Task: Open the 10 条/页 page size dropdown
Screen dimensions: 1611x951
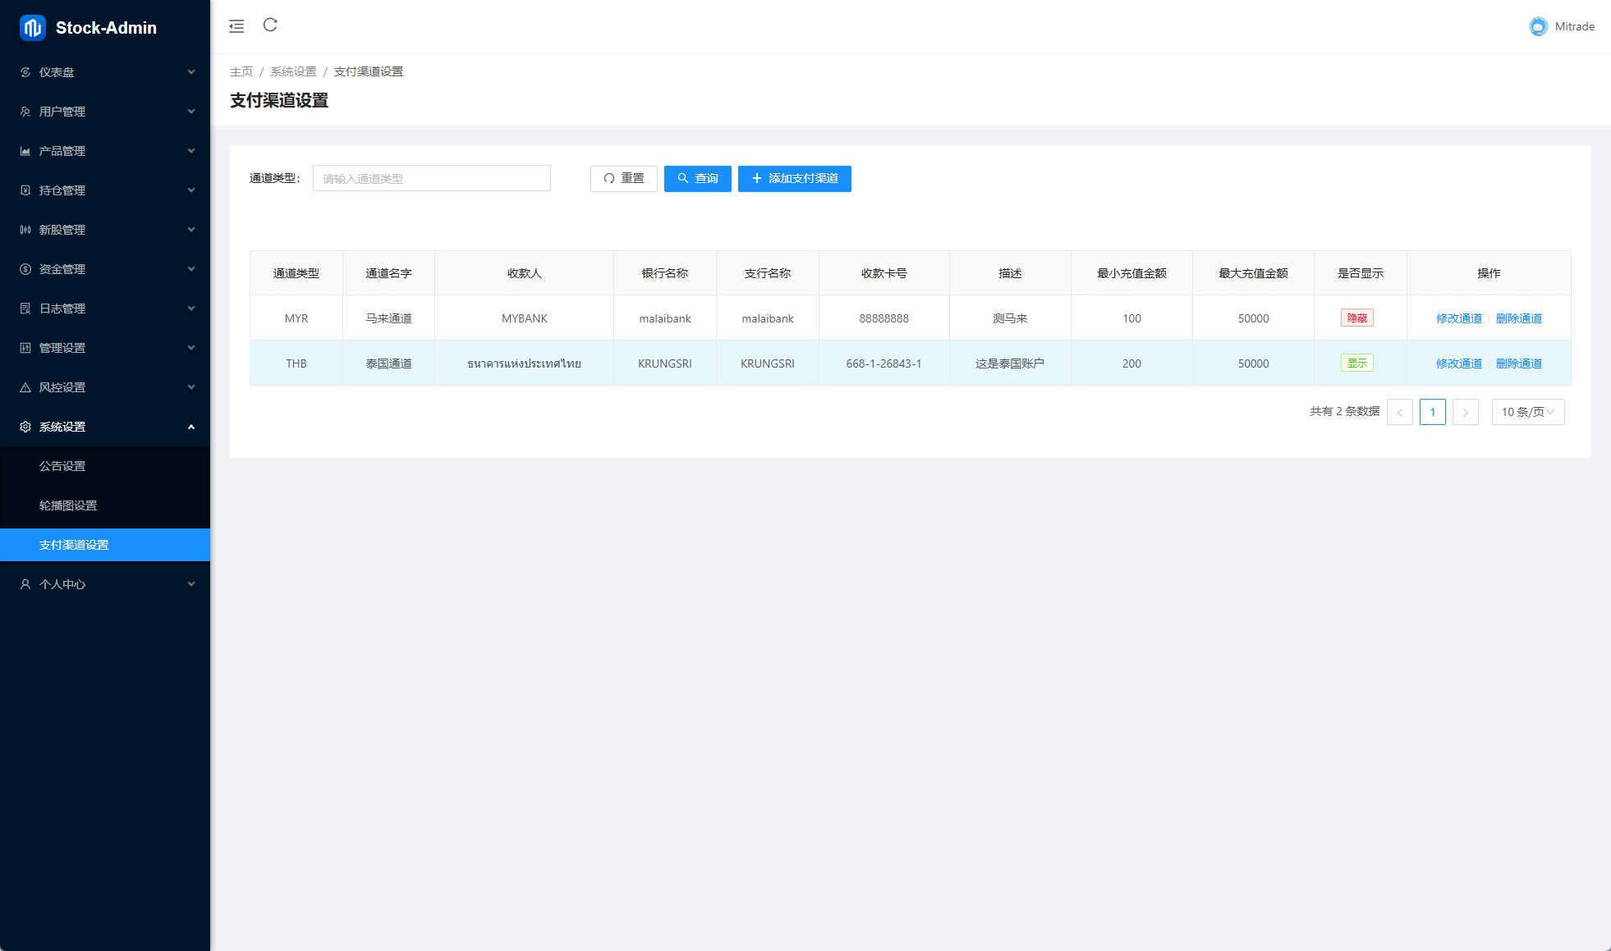Action: pos(1527,412)
